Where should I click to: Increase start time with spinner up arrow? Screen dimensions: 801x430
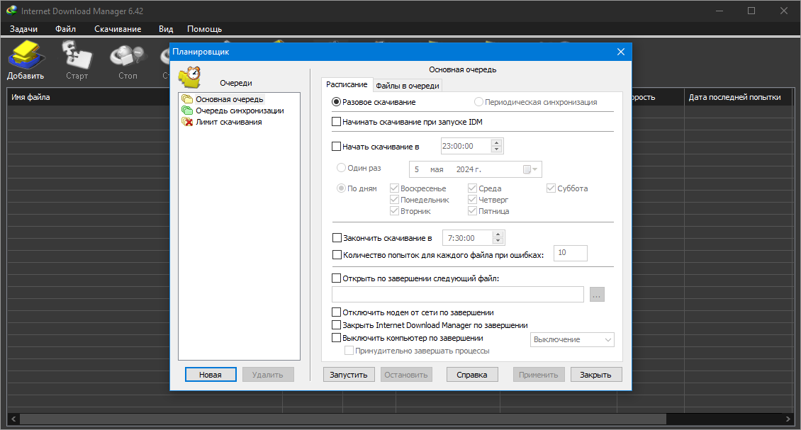[x=496, y=142]
